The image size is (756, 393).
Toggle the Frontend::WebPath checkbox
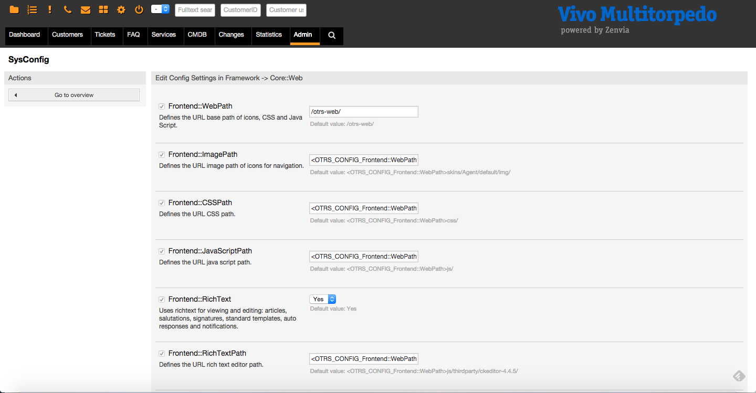click(x=162, y=107)
